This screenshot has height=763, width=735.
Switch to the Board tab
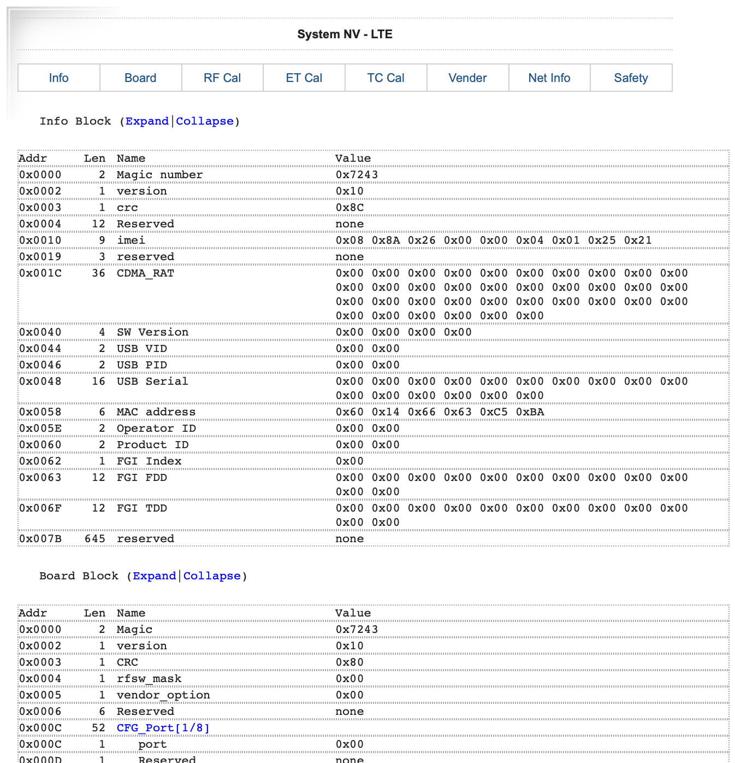(x=140, y=78)
